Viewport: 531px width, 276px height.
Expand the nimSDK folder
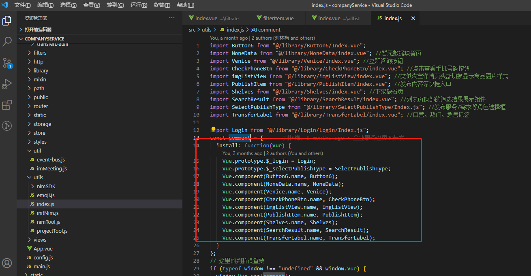click(99, 186)
